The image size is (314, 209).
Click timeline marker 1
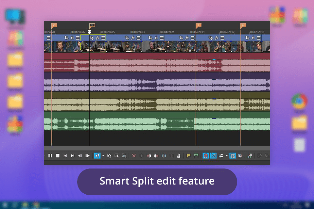tap(199, 25)
